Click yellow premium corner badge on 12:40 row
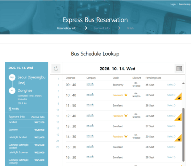 (x=179, y=118)
